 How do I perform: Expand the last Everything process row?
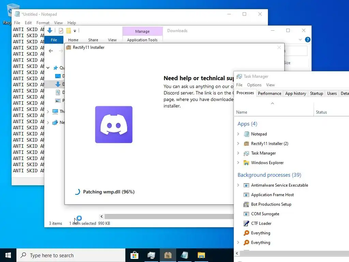coord(238,243)
